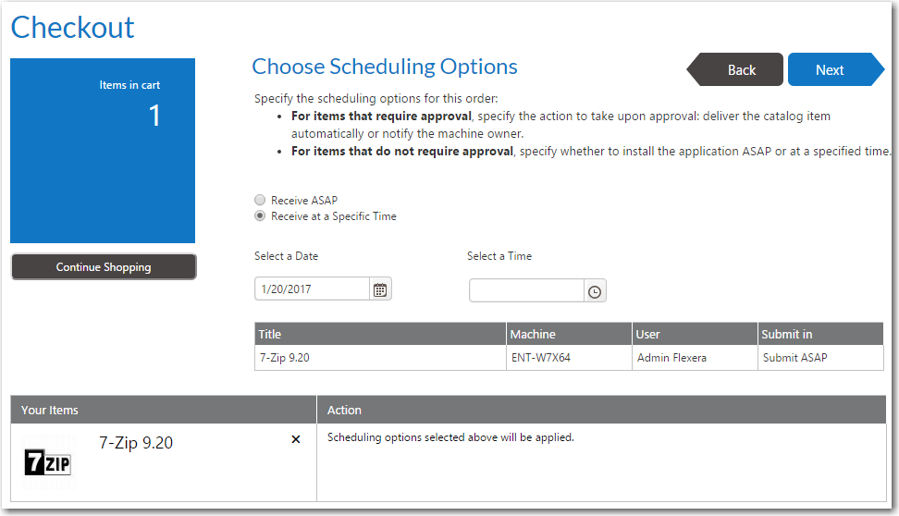Select the 7-Zip 9.20 table row title
The image size is (899, 516).
point(285,358)
